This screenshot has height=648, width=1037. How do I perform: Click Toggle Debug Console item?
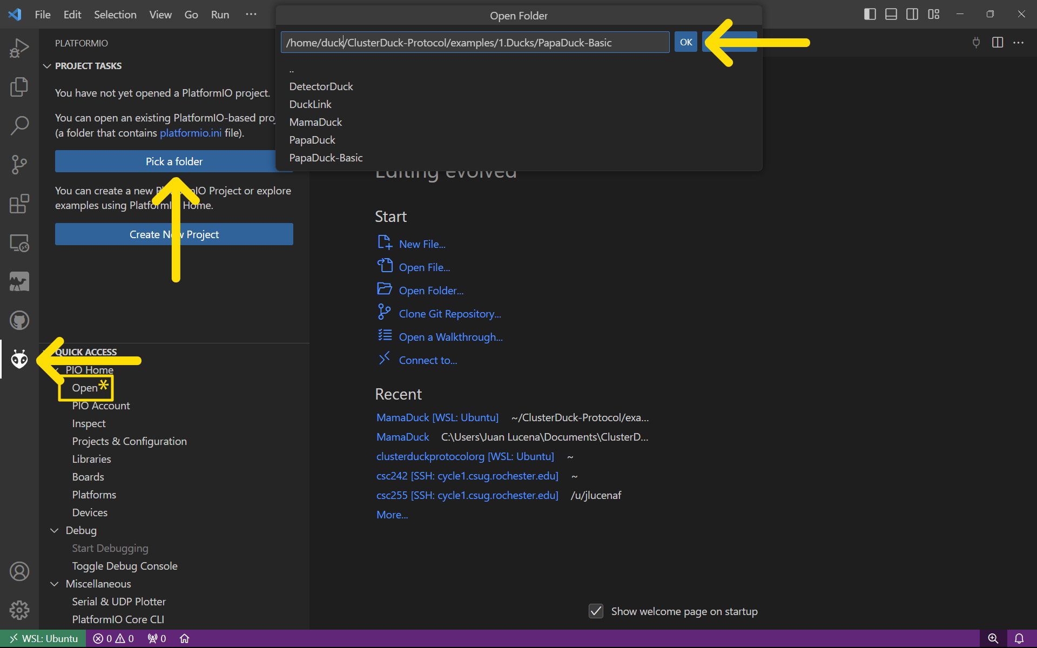[125, 566]
